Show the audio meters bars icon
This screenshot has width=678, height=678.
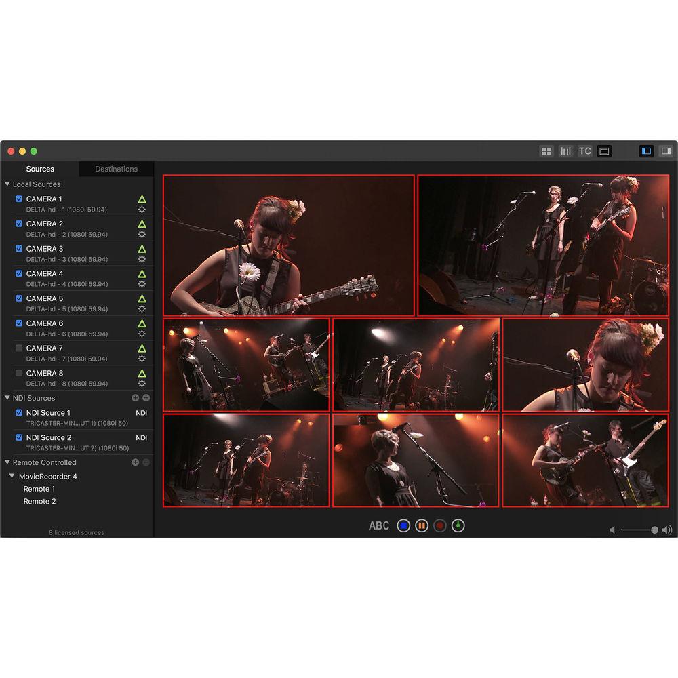[565, 151]
